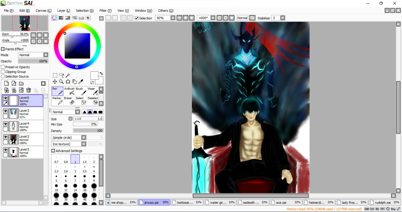Switch to the ace.sai document tab
Image resolution: width=402 pixels, height=212 pixels.
286,202
